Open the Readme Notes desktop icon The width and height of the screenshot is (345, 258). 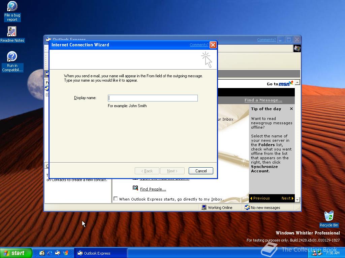(12, 35)
